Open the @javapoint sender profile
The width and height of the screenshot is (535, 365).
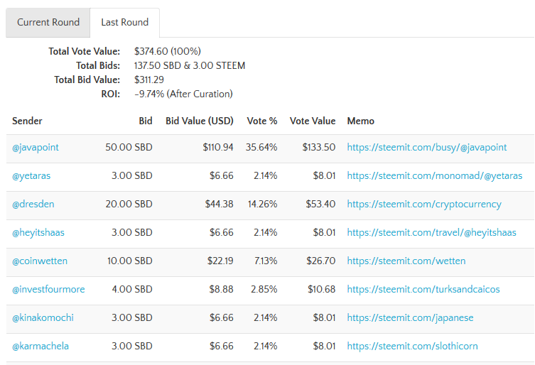point(36,148)
